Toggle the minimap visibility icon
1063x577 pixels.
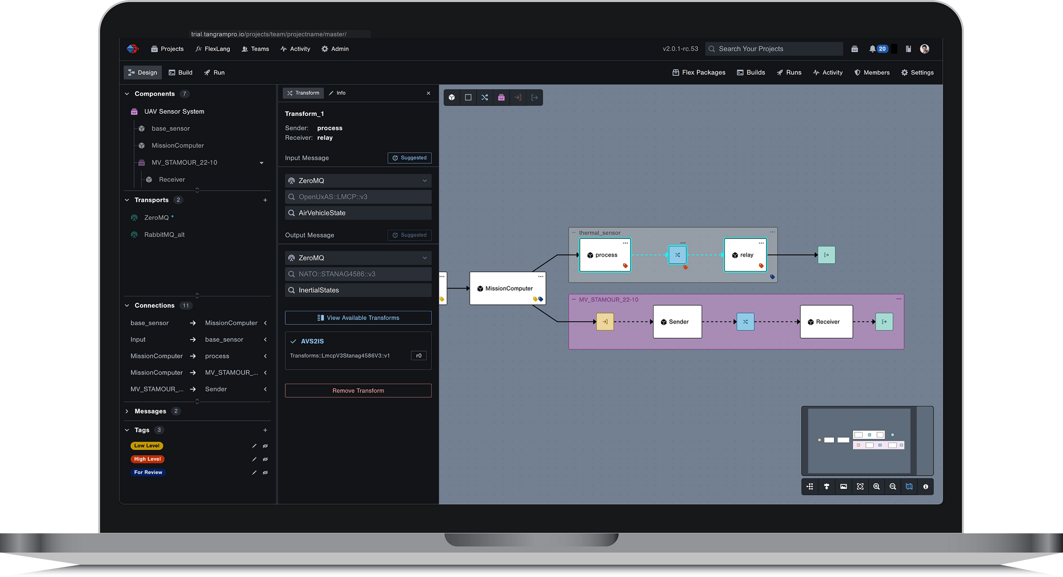[x=909, y=486]
